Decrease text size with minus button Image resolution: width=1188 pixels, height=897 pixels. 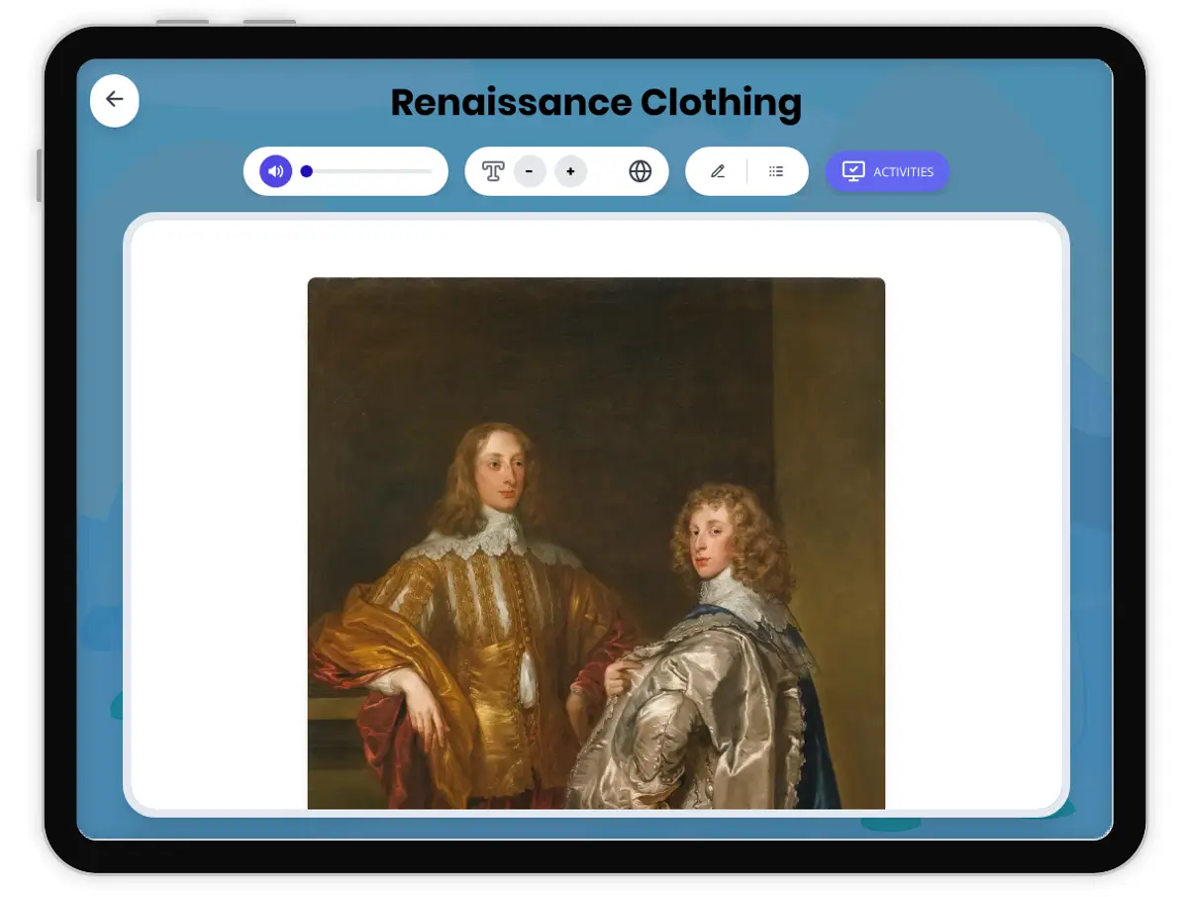click(530, 171)
